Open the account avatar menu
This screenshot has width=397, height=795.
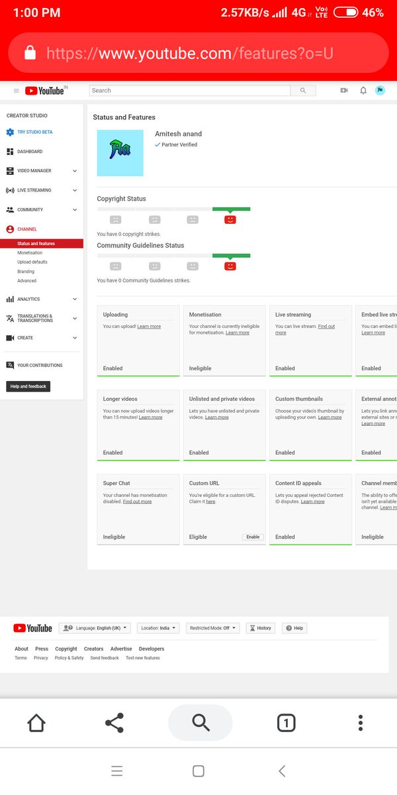click(380, 91)
